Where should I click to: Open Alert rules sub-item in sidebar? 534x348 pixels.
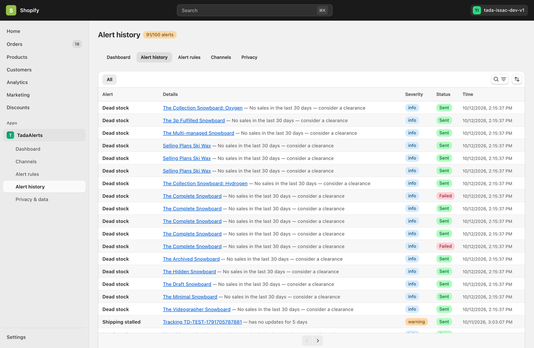pyautogui.click(x=44, y=174)
